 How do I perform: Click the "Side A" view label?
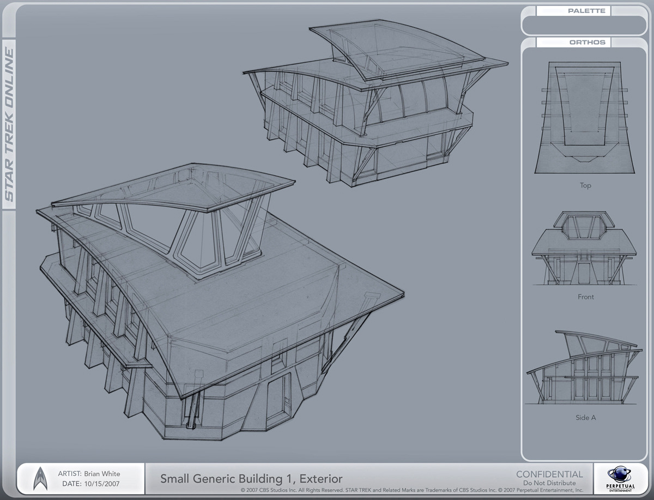(x=585, y=417)
